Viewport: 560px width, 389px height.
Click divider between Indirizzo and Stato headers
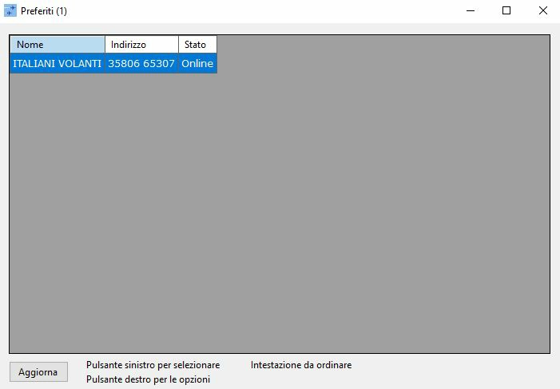point(178,45)
